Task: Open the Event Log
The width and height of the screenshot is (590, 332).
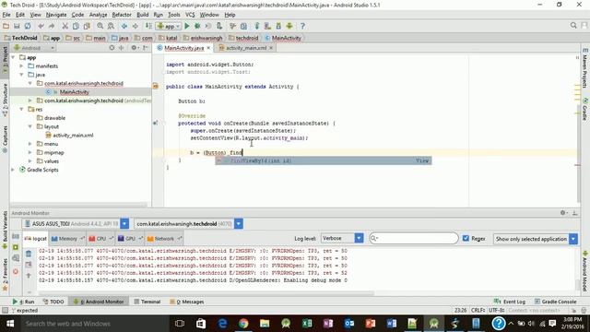Action: click(x=509, y=302)
